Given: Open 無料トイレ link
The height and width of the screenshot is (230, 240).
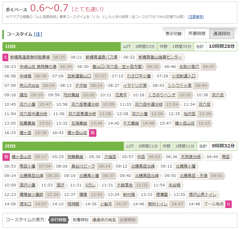Looking at the screenshot, I should [x=158, y=204].
